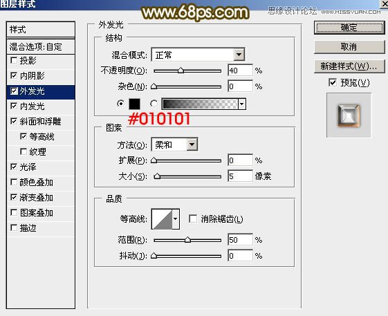The height and width of the screenshot is (316, 388).
Task: Click the 杂色 noise slider handle
Action: pos(154,86)
